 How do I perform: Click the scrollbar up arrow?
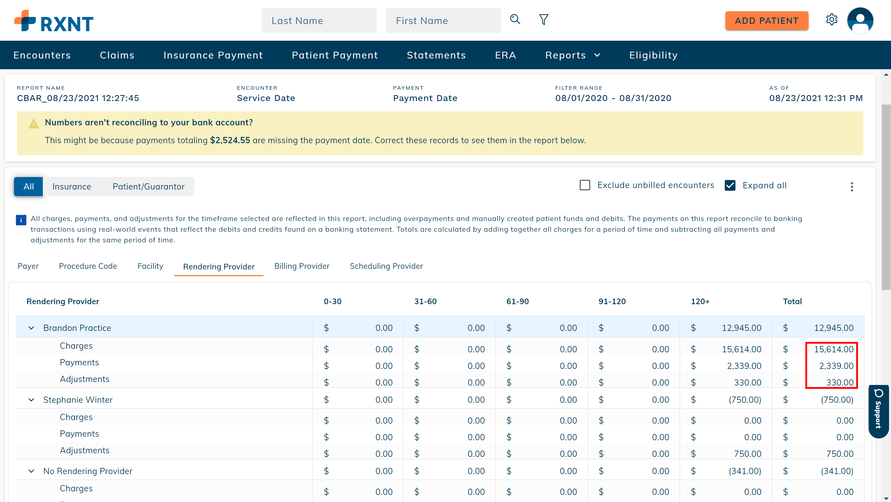click(x=886, y=74)
